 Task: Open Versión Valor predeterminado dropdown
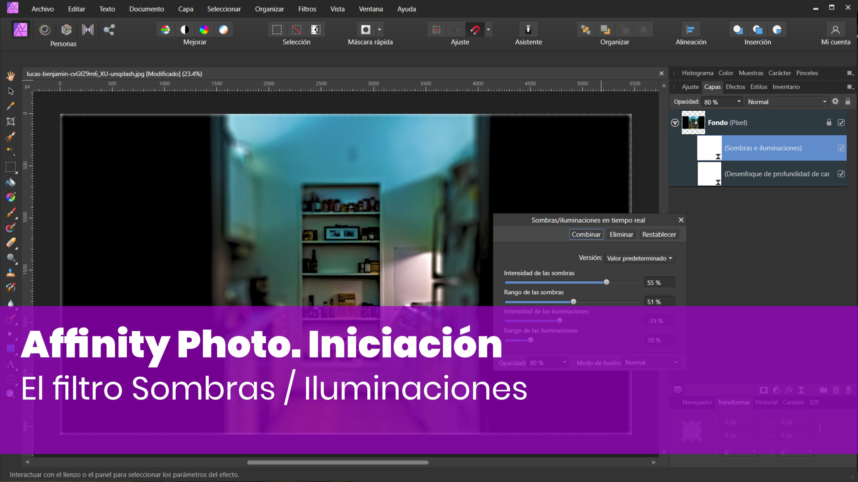click(639, 258)
